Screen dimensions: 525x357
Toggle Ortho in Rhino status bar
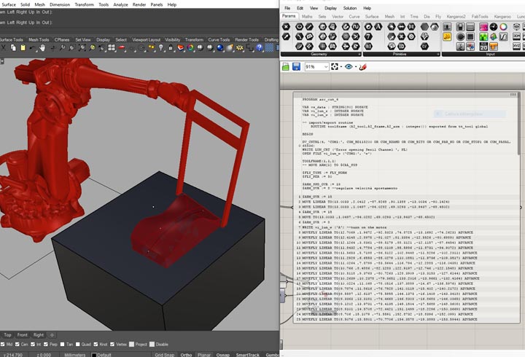click(186, 355)
